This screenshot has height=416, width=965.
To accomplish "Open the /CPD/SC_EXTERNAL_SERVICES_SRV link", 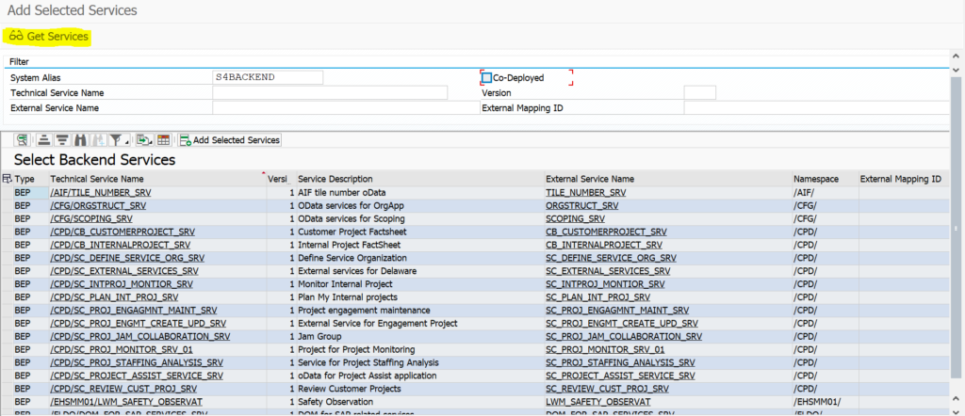I will tap(124, 271).
